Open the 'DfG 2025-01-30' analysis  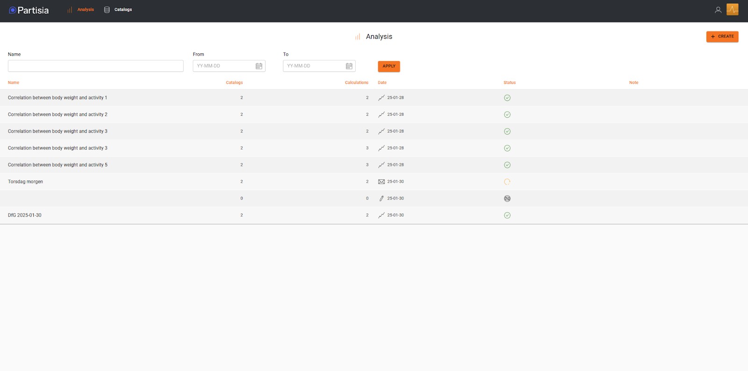coord(25,215)
